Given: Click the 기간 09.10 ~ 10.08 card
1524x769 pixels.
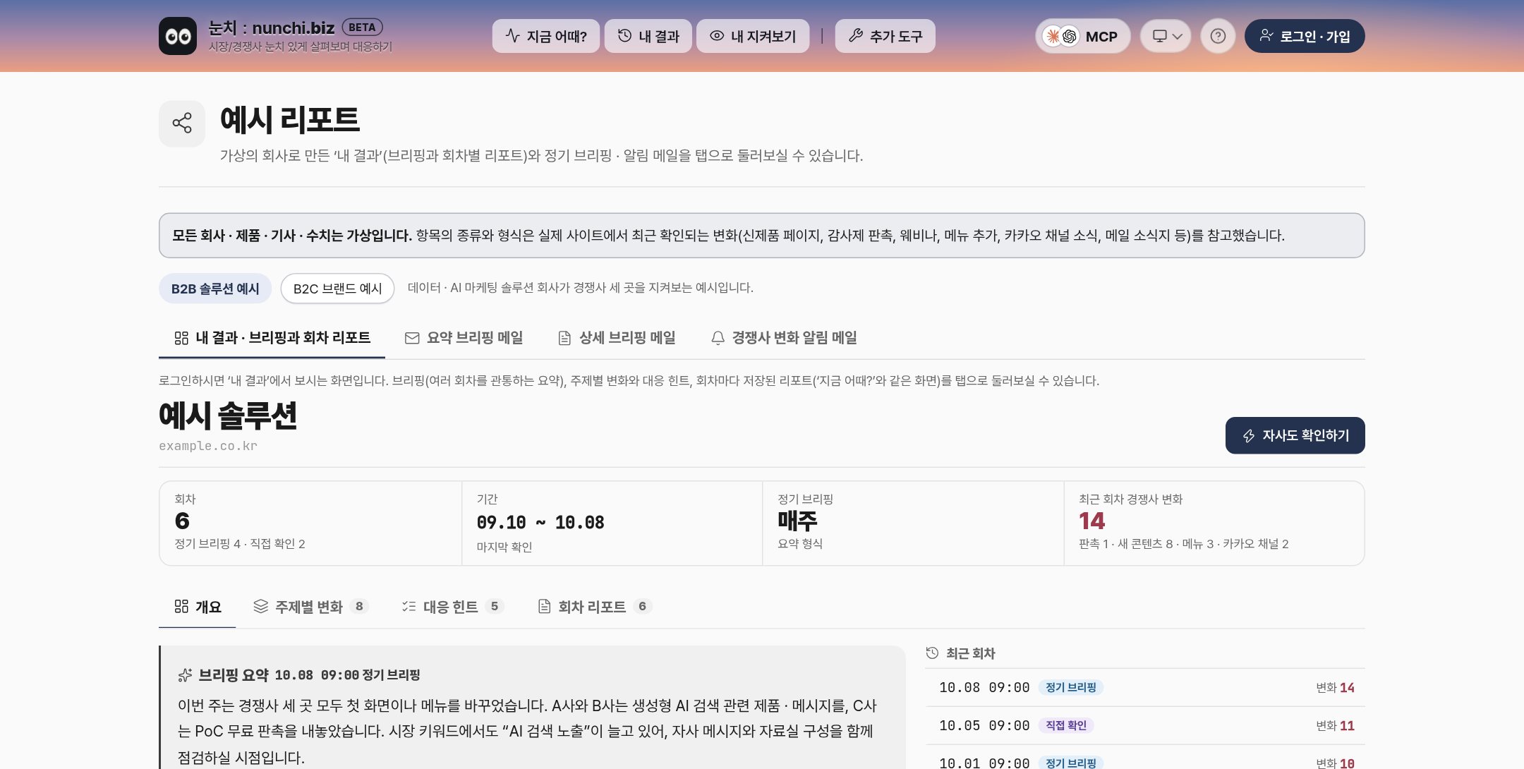Looking at the screenshot, I should click(x=612, y=523).
